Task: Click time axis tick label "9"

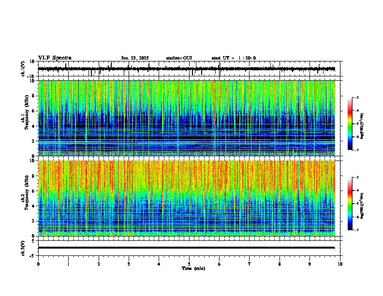Action: tap(309, 264)
